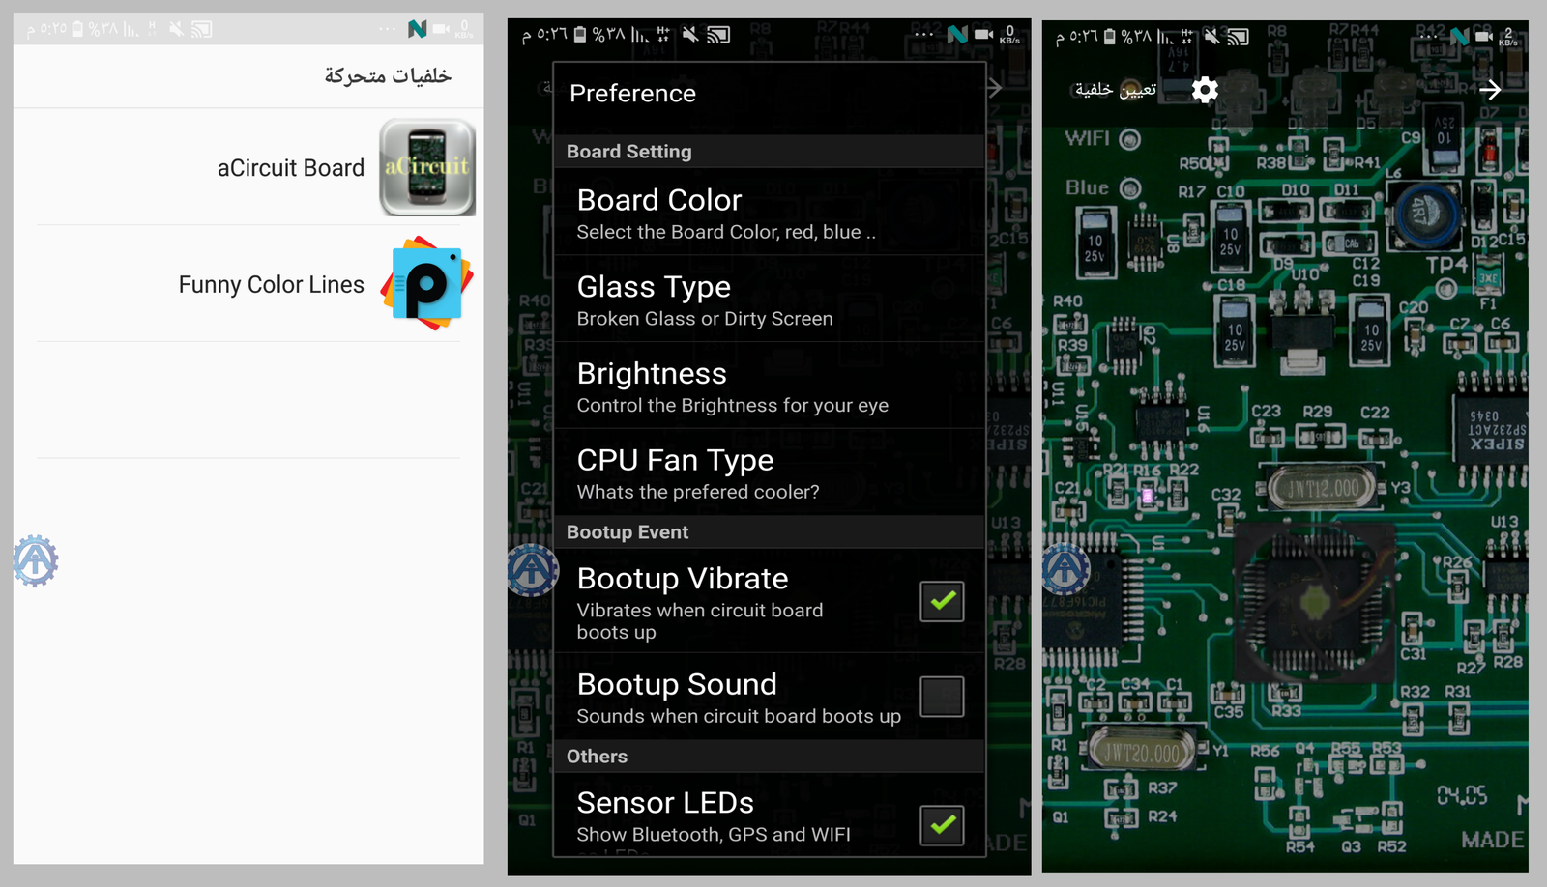Tap floating gear badge on white wallpaper list
Viewport: 1547px width, 887px height.
point(36,560)
